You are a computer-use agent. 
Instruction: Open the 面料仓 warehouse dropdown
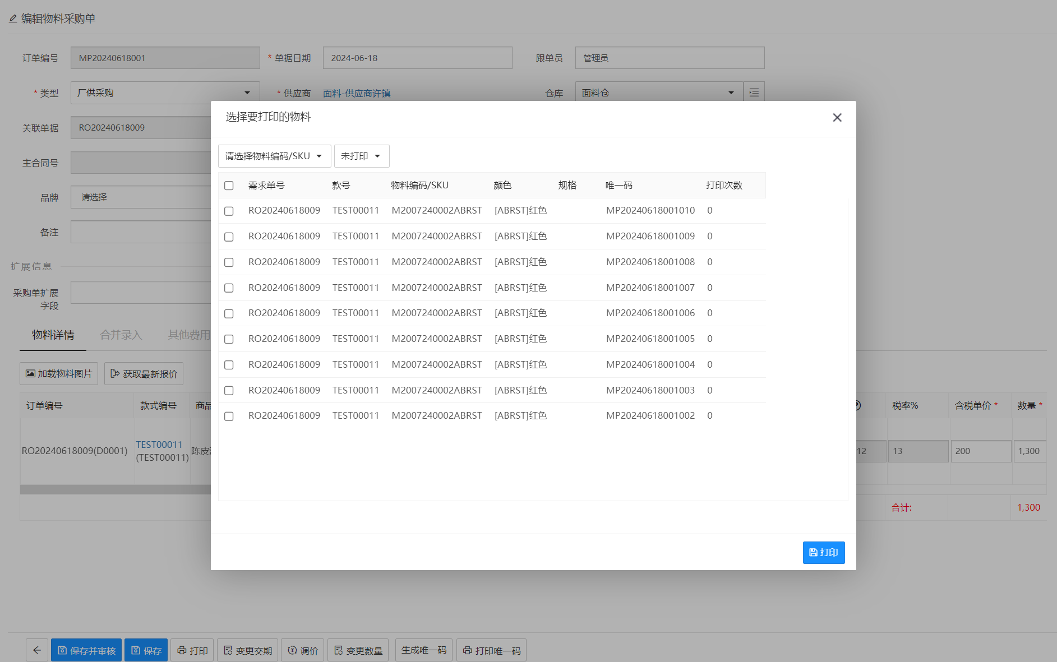click(x=658, y=93)
